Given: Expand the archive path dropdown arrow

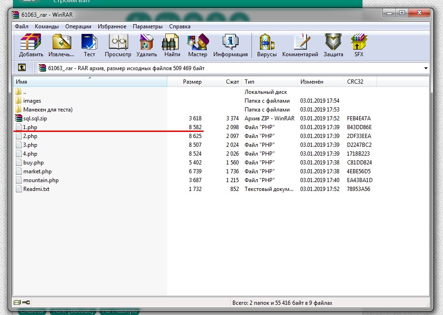Looking at the screenshot, I should (425, 68).
